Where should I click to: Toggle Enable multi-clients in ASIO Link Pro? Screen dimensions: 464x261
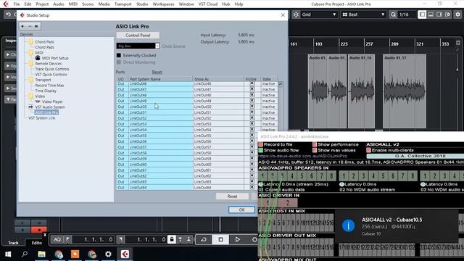pyautogui.click(x=369, y=150)
